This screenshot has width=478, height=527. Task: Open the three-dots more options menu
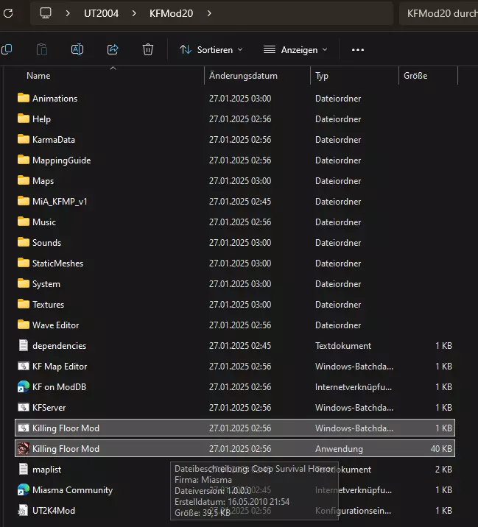point(358,49)
